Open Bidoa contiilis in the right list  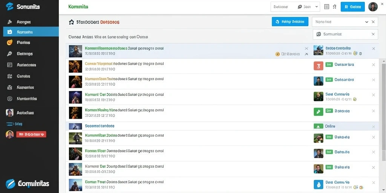click(338, 48)
